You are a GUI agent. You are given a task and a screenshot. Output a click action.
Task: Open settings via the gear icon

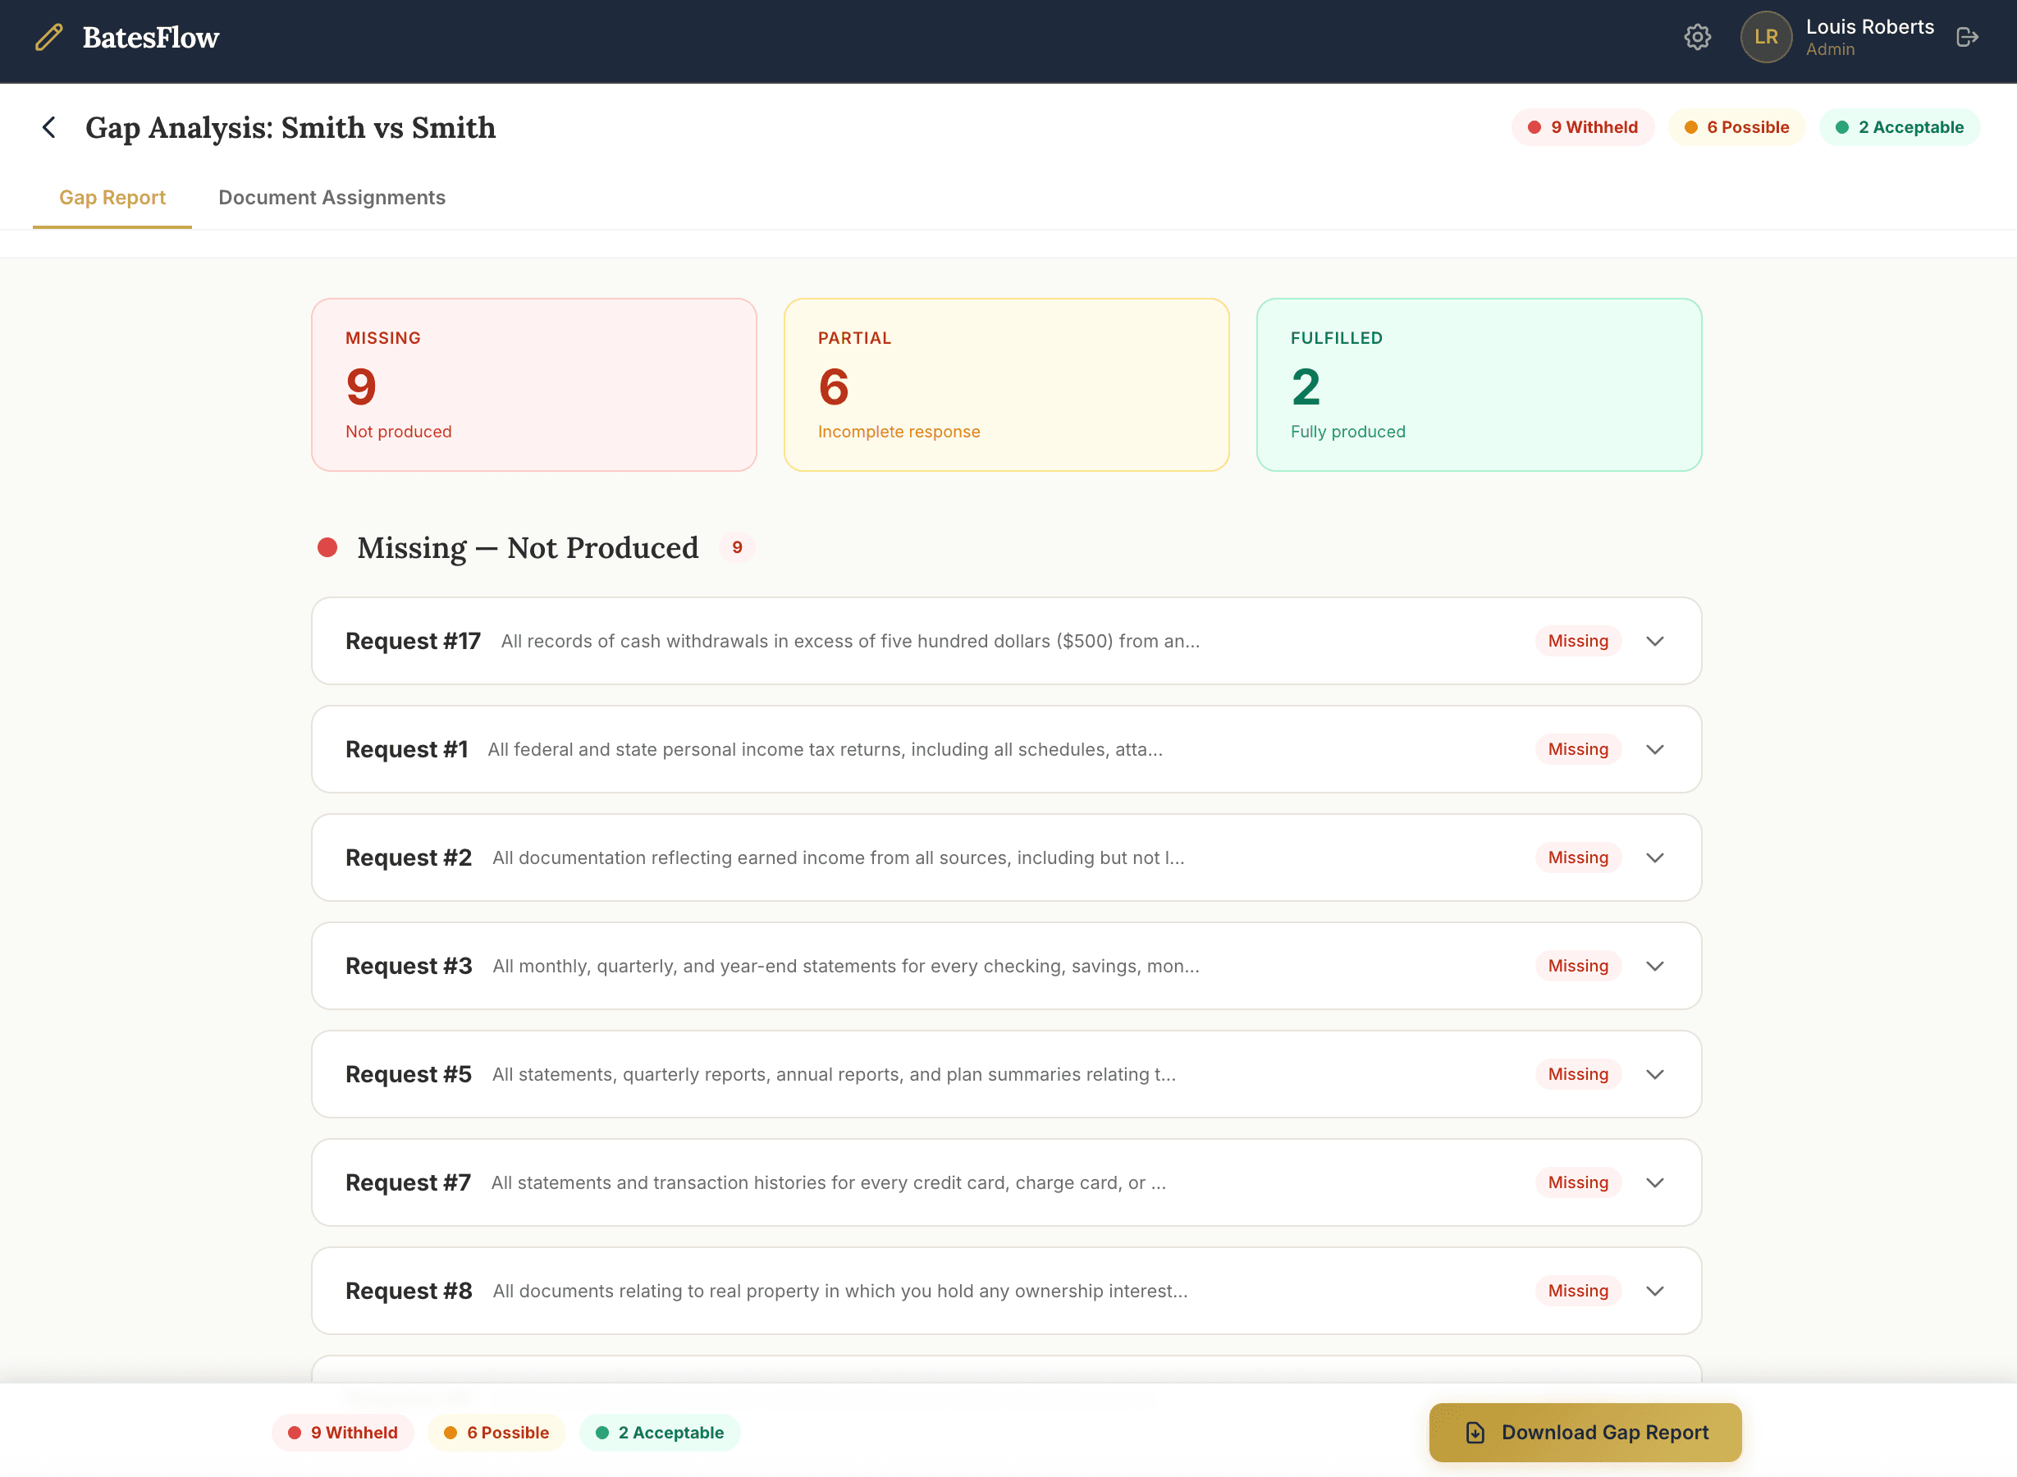1697,37
